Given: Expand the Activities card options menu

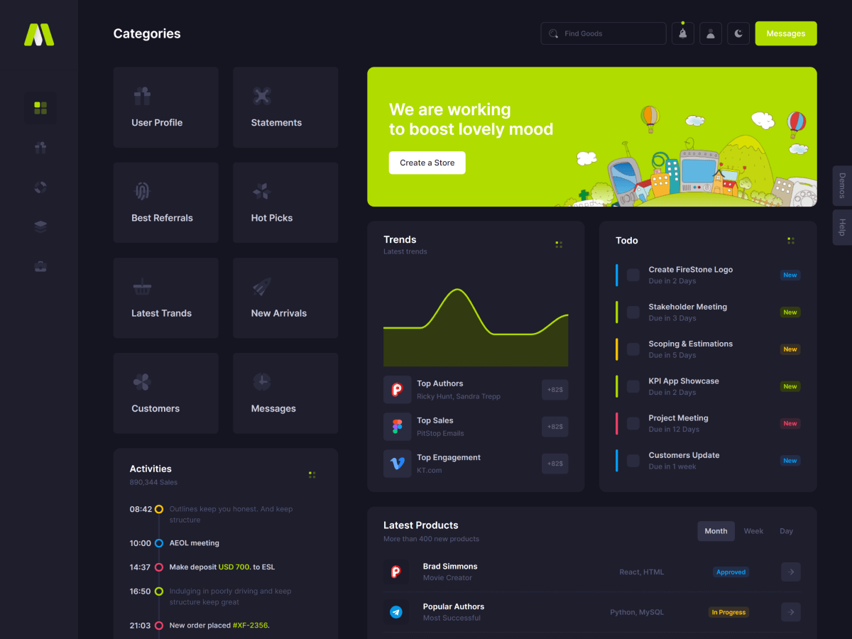Looking at the screenshot, I should 312,474.
